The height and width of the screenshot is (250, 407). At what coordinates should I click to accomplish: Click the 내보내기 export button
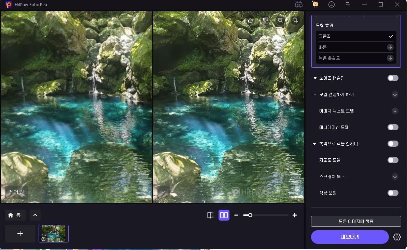(350, 237)
